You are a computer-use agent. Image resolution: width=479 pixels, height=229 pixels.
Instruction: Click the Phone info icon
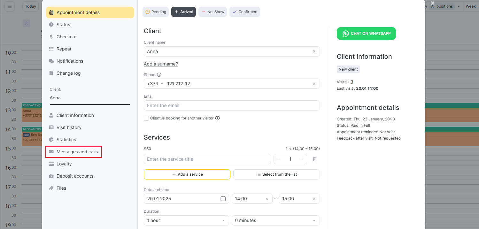[x=159, y=75]
